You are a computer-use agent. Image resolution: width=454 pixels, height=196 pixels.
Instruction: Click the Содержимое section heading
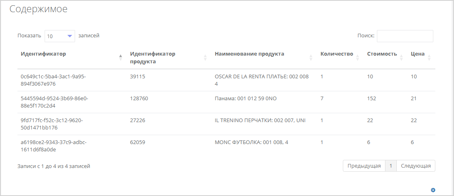39,9
